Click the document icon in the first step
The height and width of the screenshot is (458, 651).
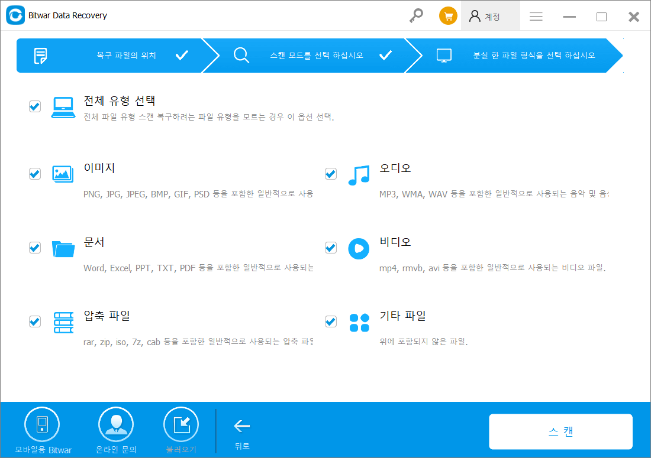(40, 56)
